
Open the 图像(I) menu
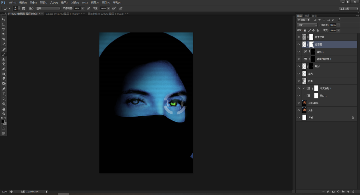click(x=33, y=3)
